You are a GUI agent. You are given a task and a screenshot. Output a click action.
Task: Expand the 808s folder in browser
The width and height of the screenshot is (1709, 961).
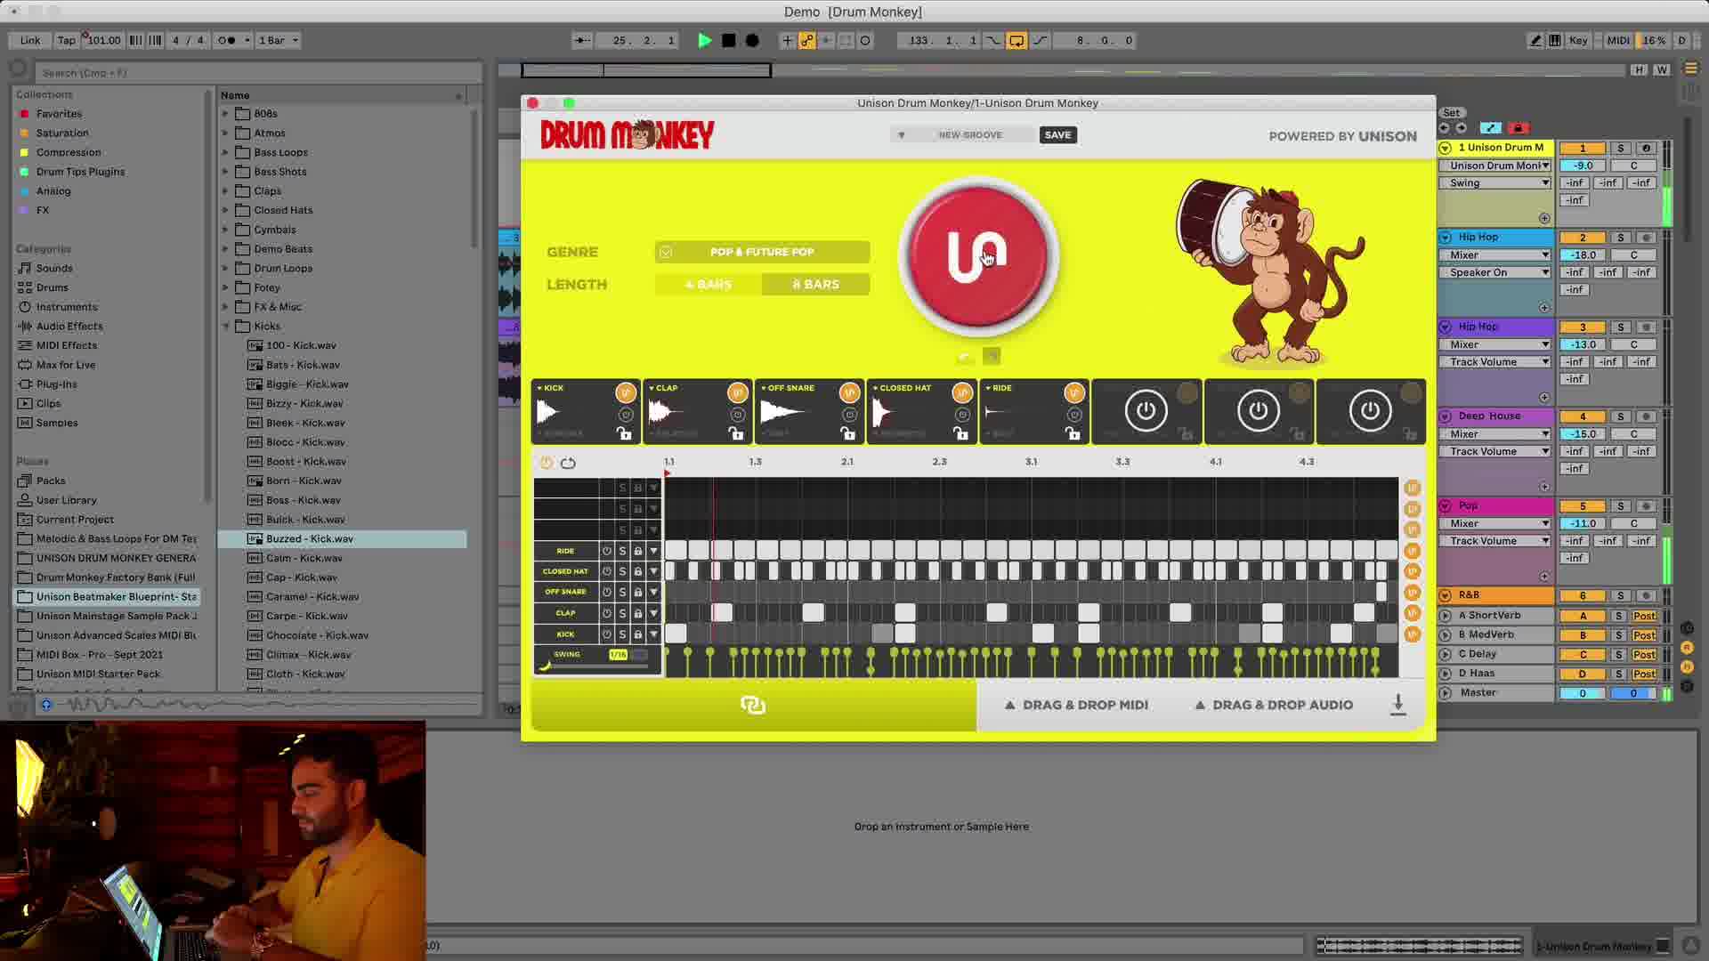(x=225, y=114)
